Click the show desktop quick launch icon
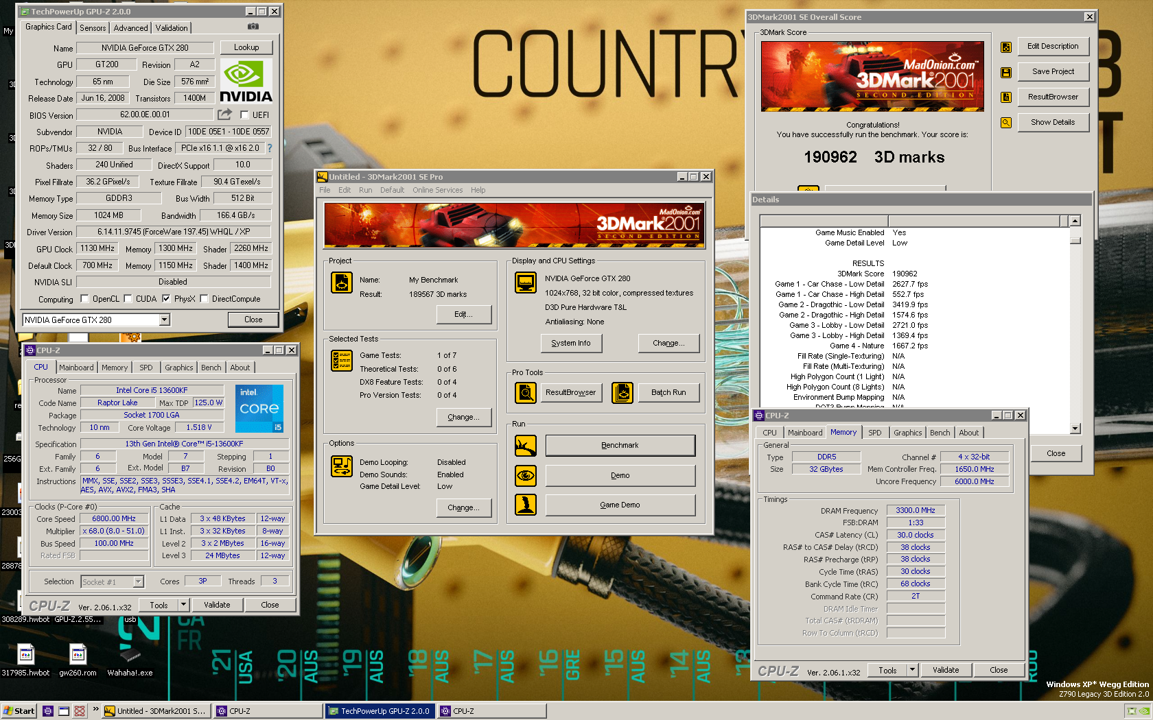The width and height of the screenshot is (1153, 720). pyautogui.click(x=64, y=711)
